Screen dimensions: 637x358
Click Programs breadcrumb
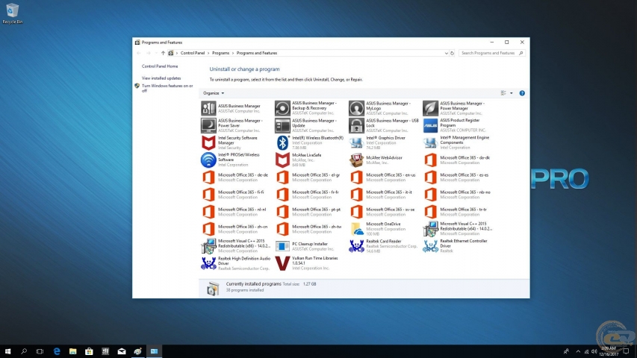click(x=220, y=53)
